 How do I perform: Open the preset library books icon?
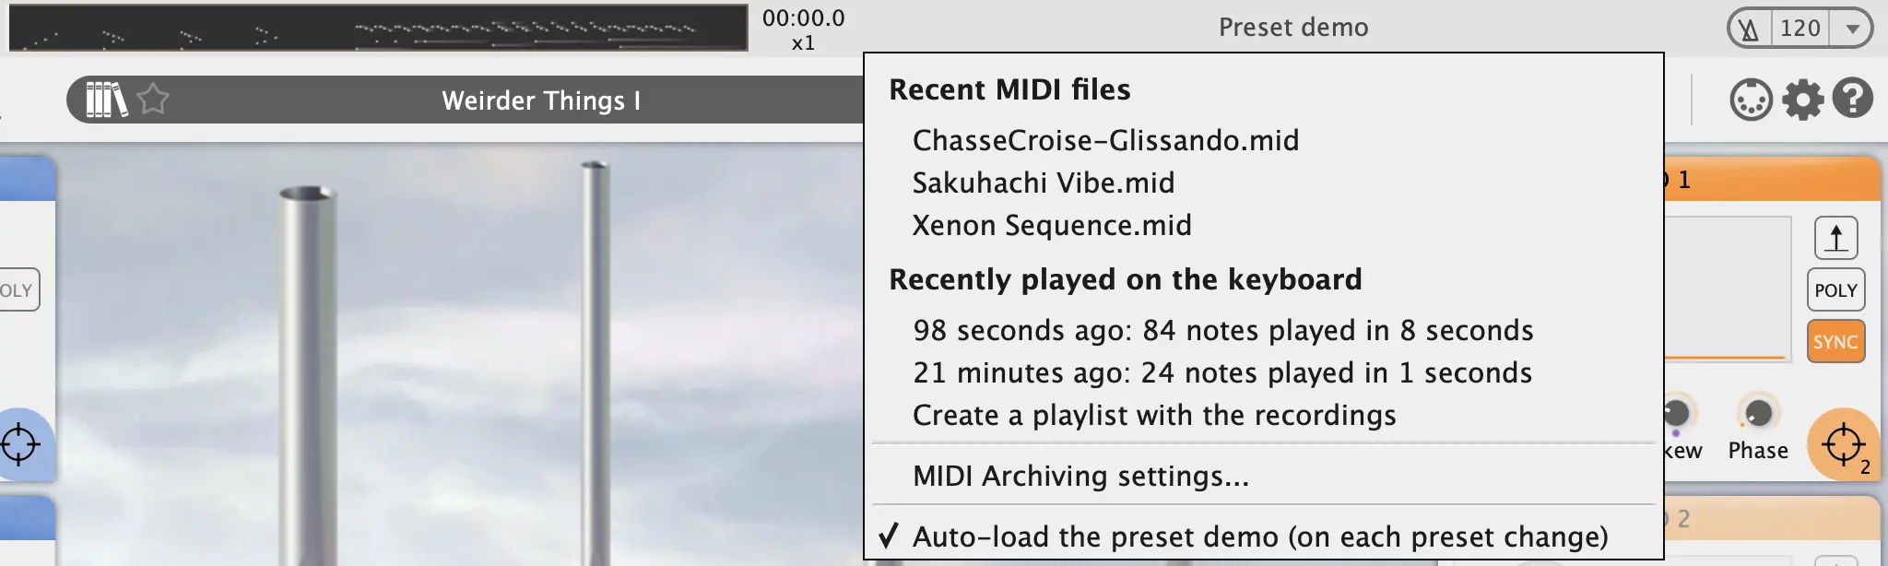click(x=106, y=100)
